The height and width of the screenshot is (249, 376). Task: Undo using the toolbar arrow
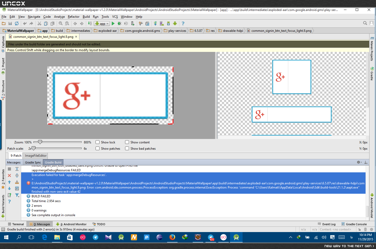point(25,23)
